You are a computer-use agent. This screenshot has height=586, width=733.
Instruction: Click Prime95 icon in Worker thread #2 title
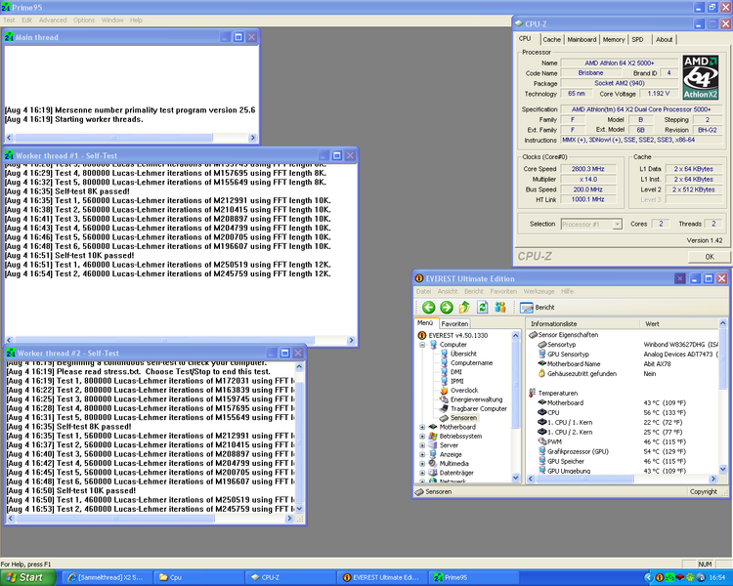[x=11, y=354]
